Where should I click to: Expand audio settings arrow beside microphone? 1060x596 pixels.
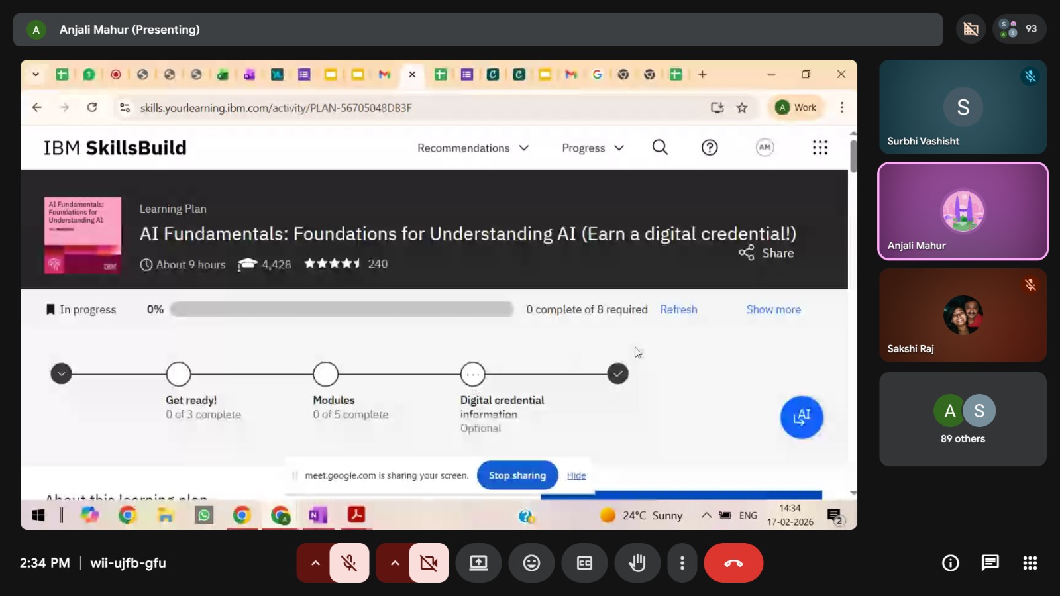click(315, 563)
